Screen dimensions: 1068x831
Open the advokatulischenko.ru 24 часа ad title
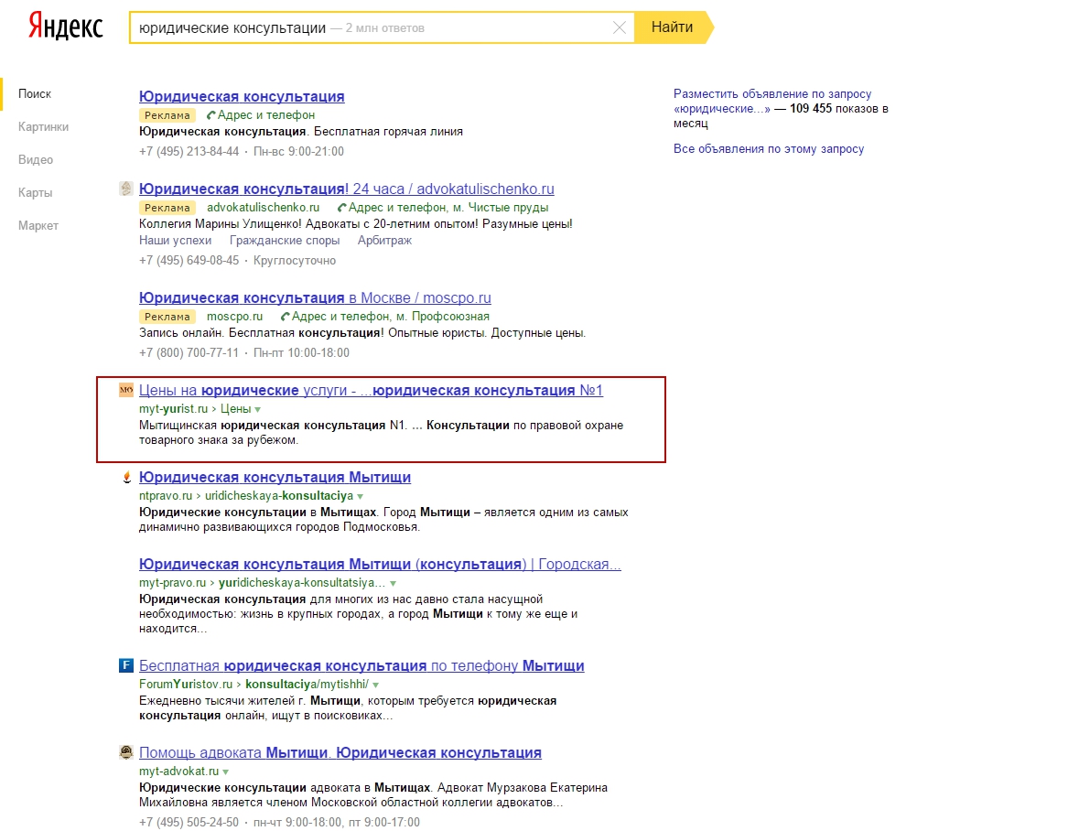[347, 189]
